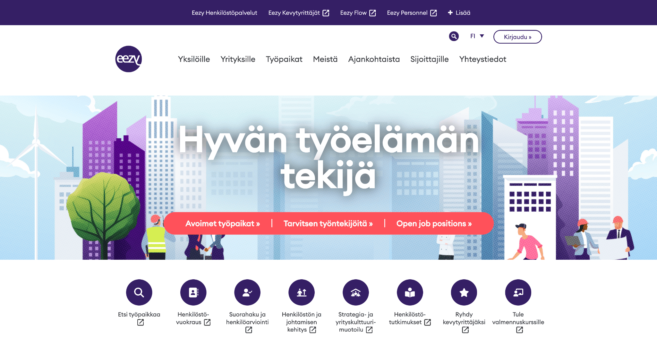Open the Yrityksille menu
The height and width of the screenshot is (354, 657).
[x=238, y=59]
